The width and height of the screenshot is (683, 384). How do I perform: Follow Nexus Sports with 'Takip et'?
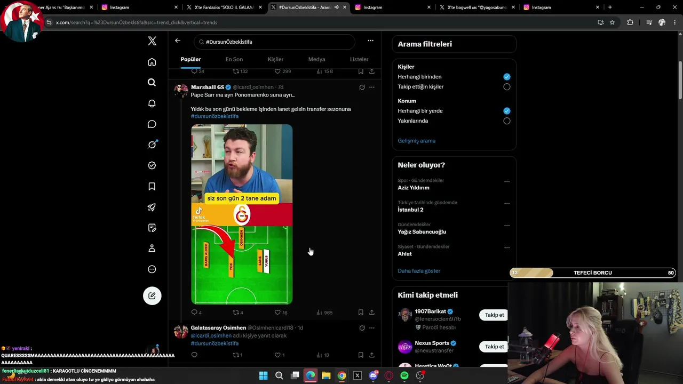(494, 347)
